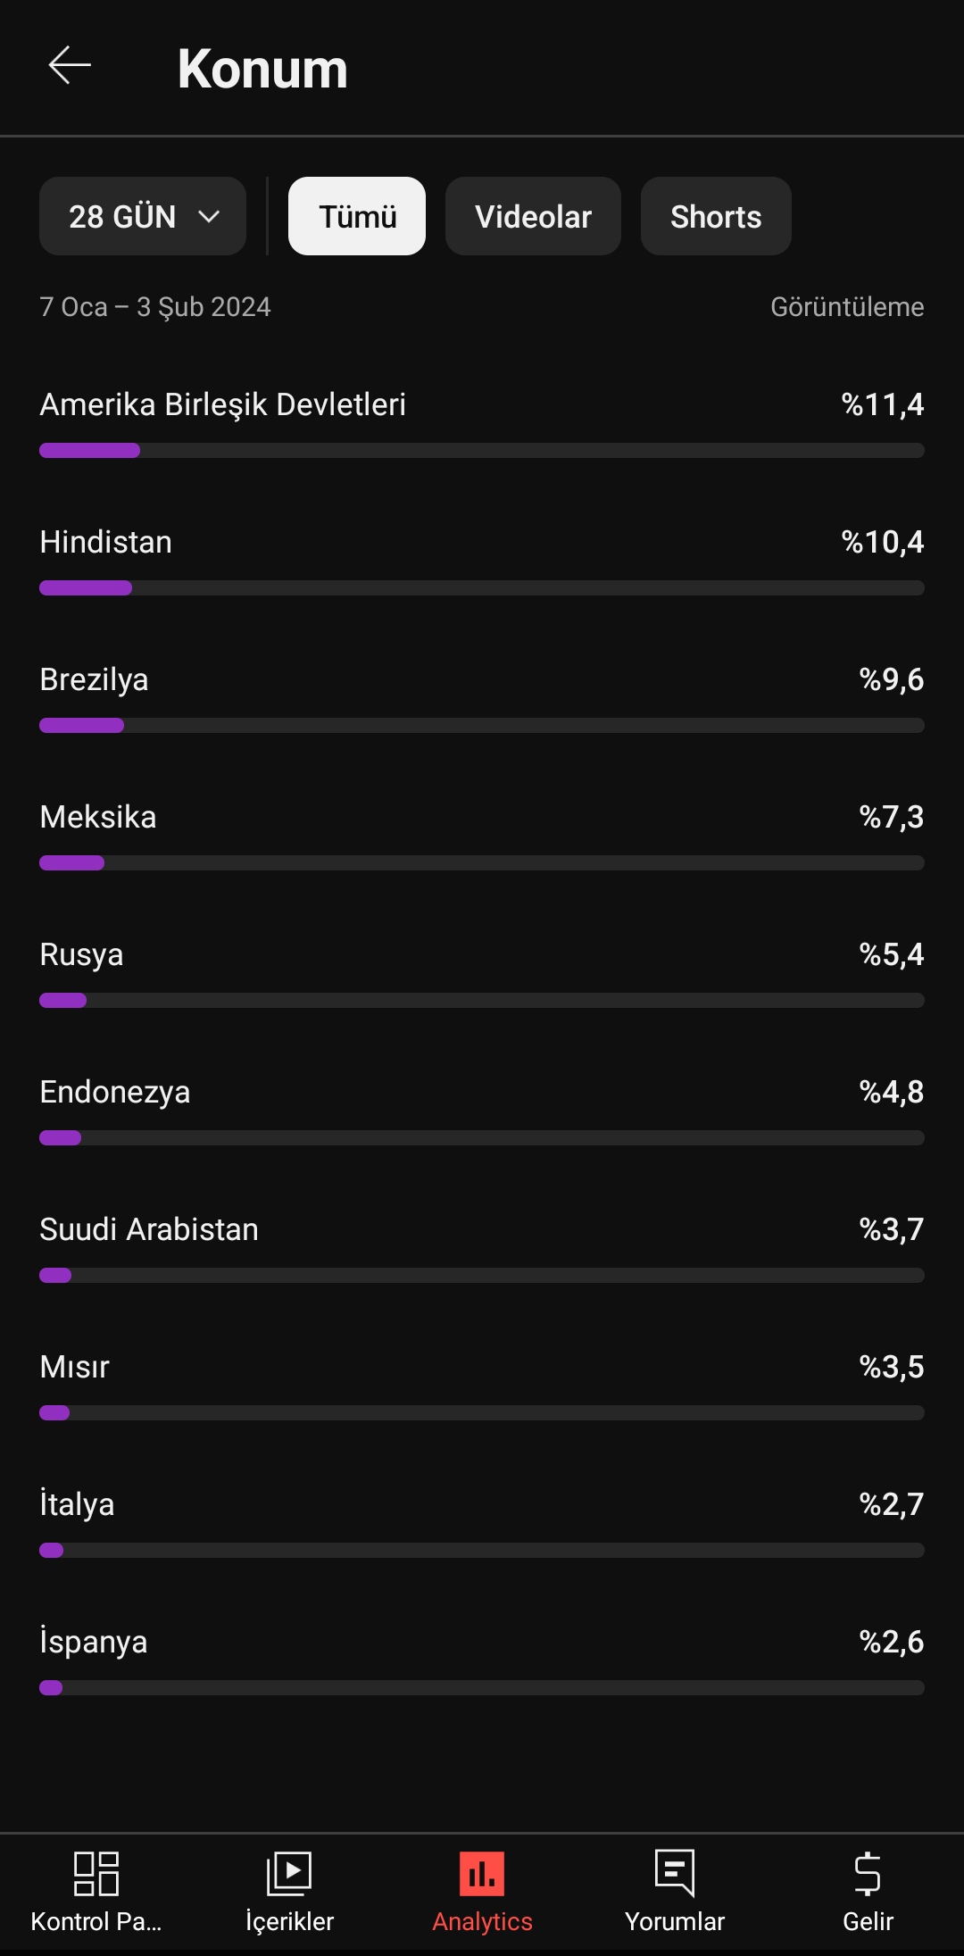964x1956 pixels.
Task: Select the Amerika Birleşik Devletleri row
Action: [x=482, y=423]
